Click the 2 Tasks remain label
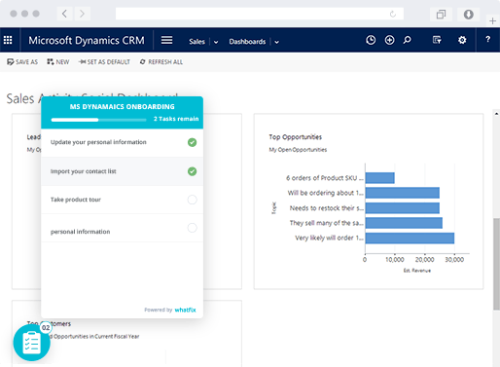 [x=176, y=119]
